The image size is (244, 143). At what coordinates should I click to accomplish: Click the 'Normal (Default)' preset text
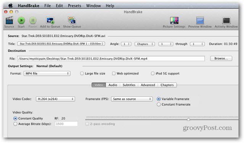(49, 66)
